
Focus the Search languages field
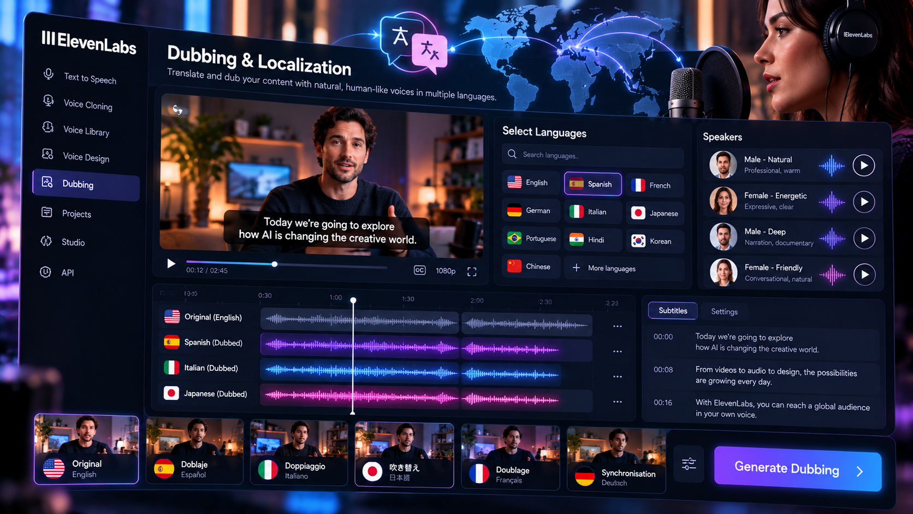tap(592, 155)
